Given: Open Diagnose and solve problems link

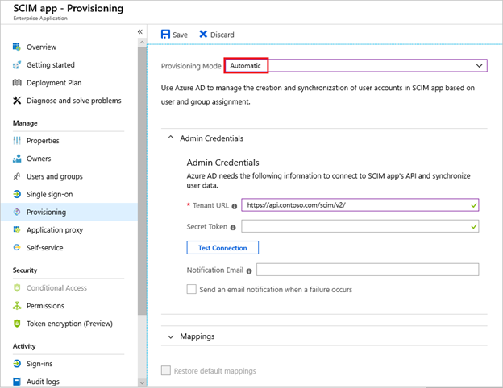Looking at the screenshot, I should click(74, 101).
